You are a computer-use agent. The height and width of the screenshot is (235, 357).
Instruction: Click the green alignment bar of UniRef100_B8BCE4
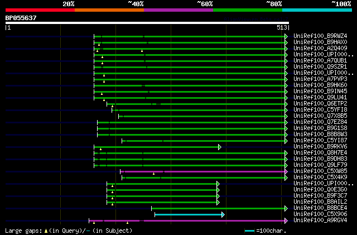coord(218,208)
